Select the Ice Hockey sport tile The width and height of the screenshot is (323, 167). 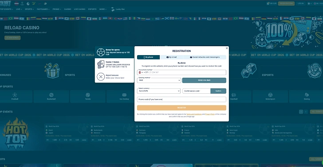(124, 96)
